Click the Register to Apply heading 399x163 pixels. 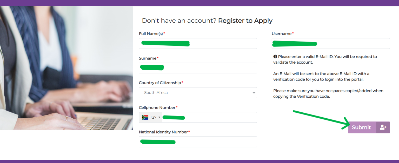coord(245,21)
